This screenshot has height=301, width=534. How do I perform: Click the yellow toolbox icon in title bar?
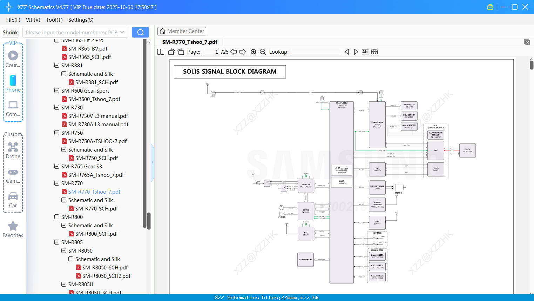(x=490, y=7)
